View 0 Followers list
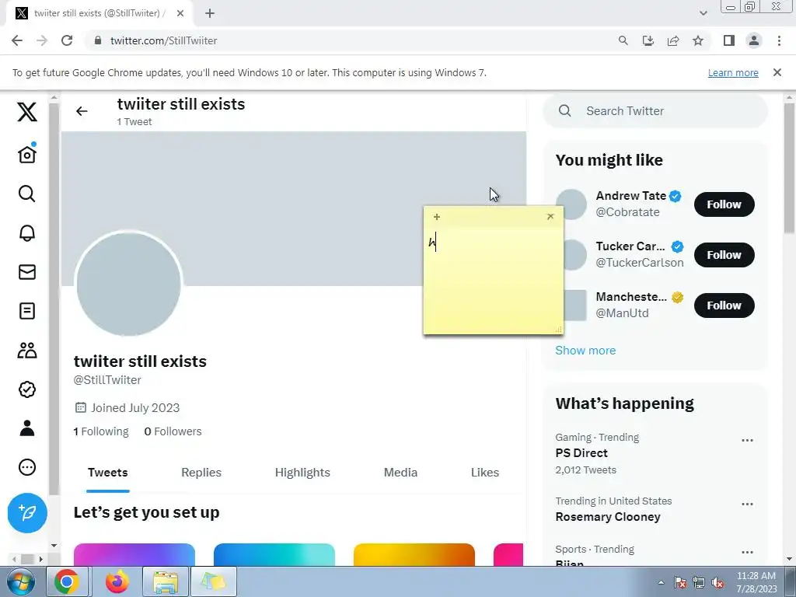Screen dimensions: 796x597 pos(173,431)
